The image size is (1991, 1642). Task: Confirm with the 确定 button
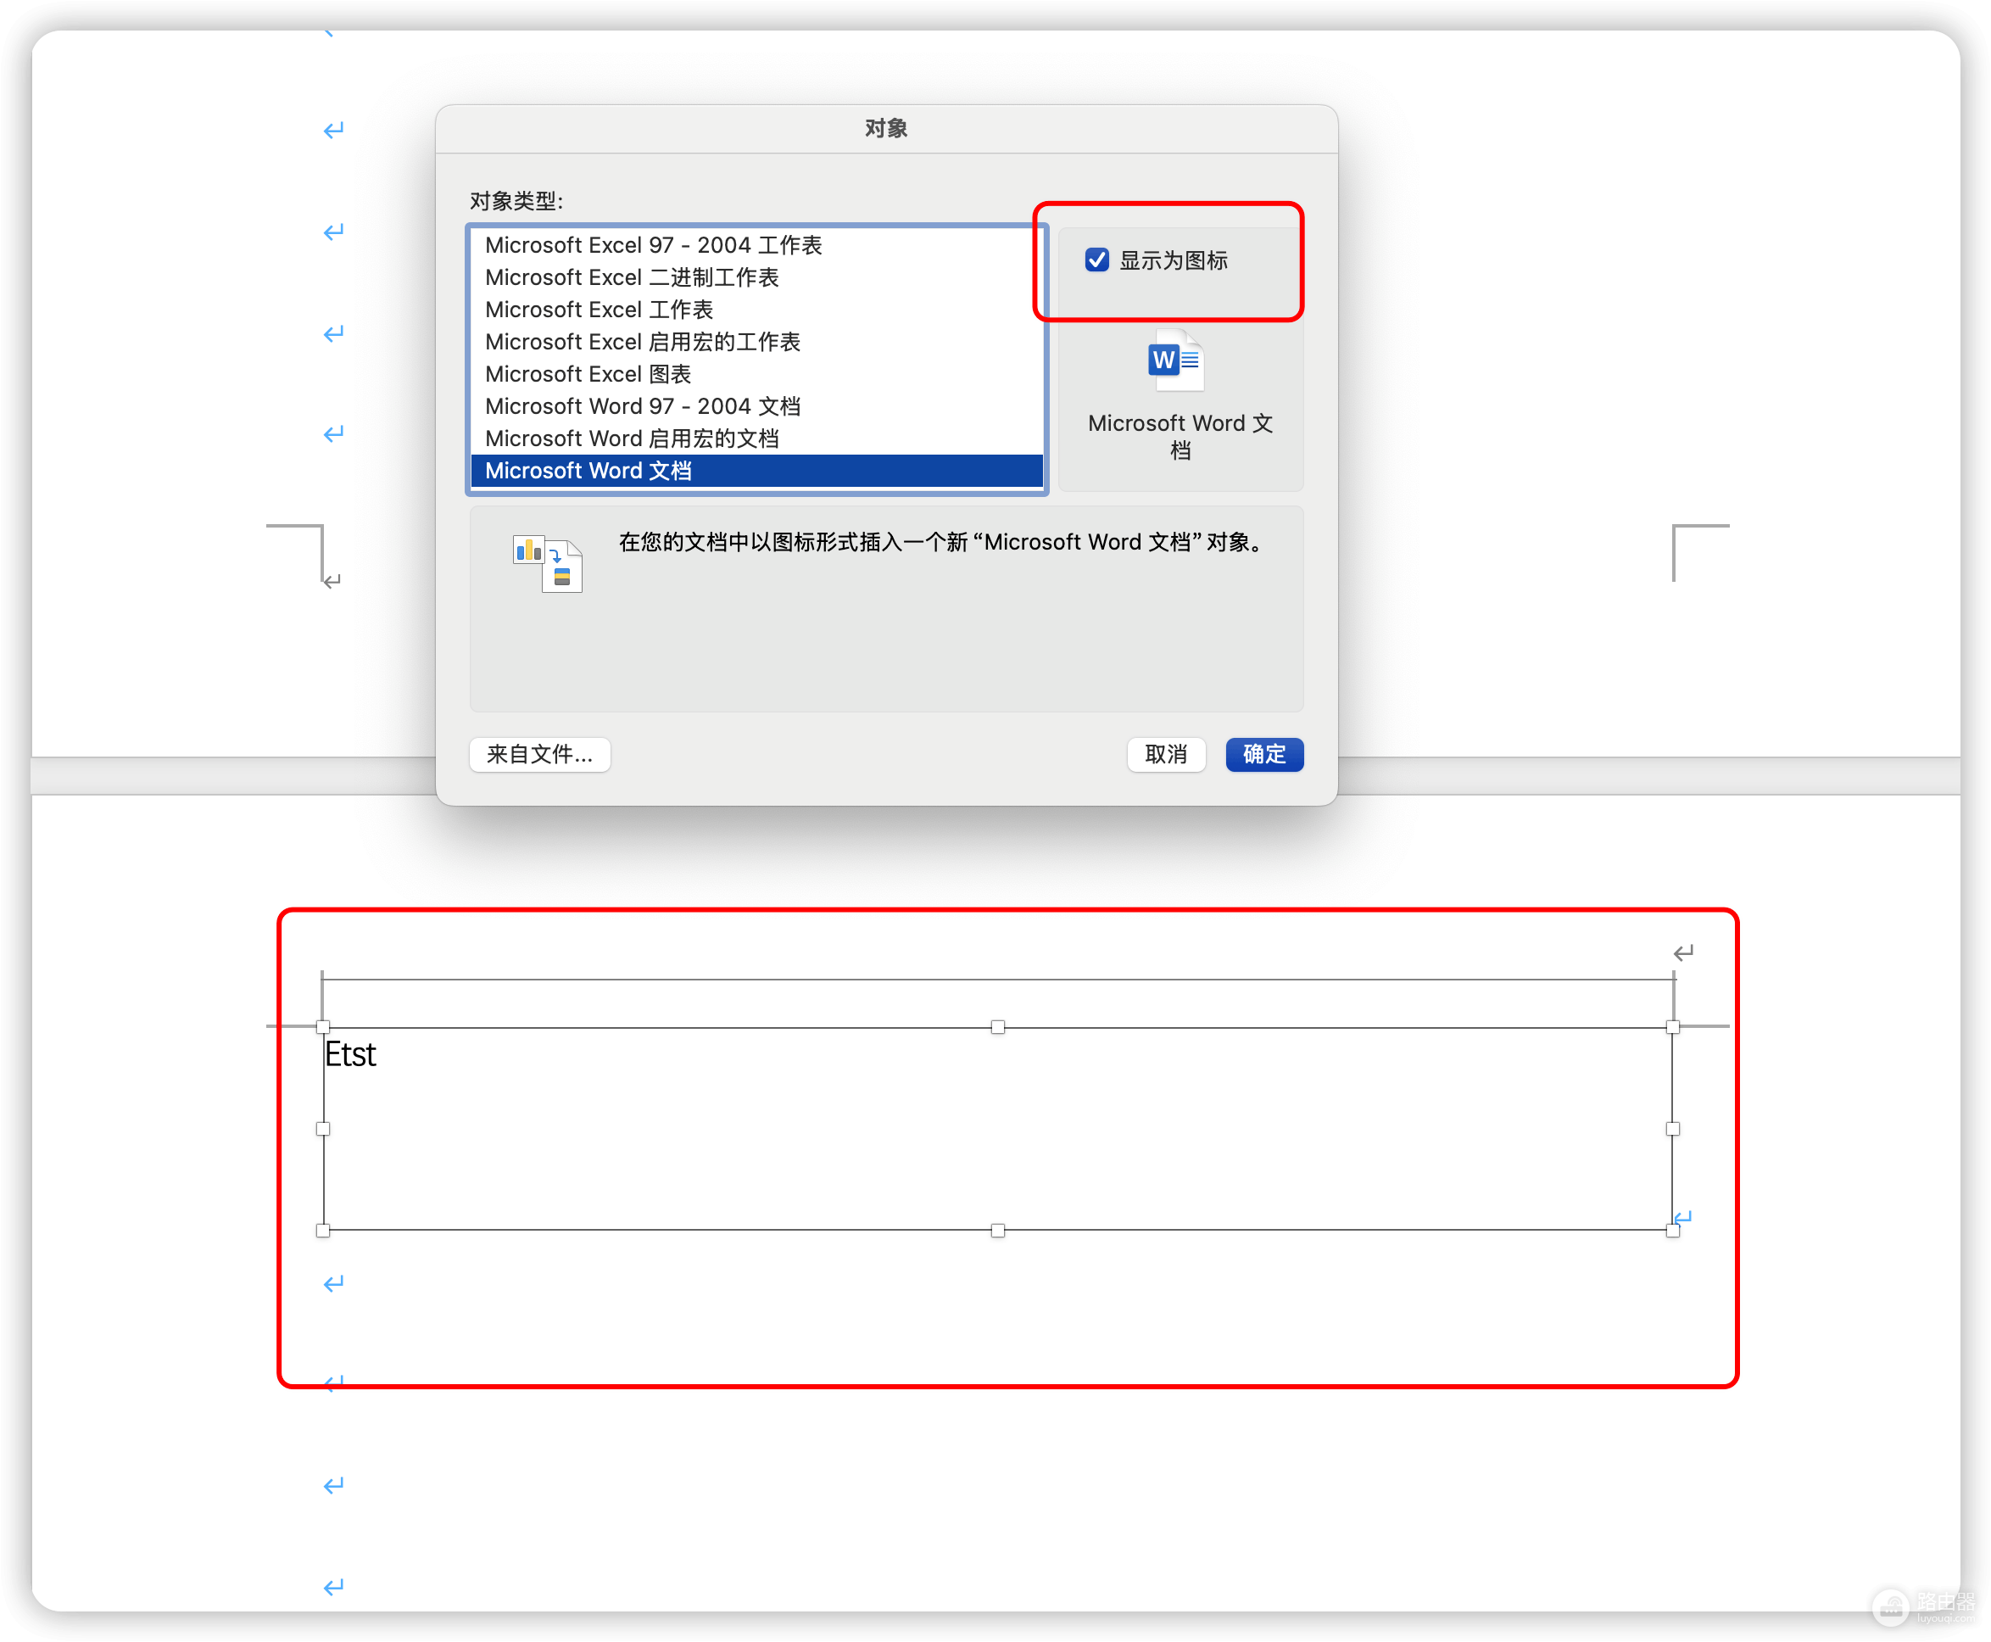[x=1264, y=754]
